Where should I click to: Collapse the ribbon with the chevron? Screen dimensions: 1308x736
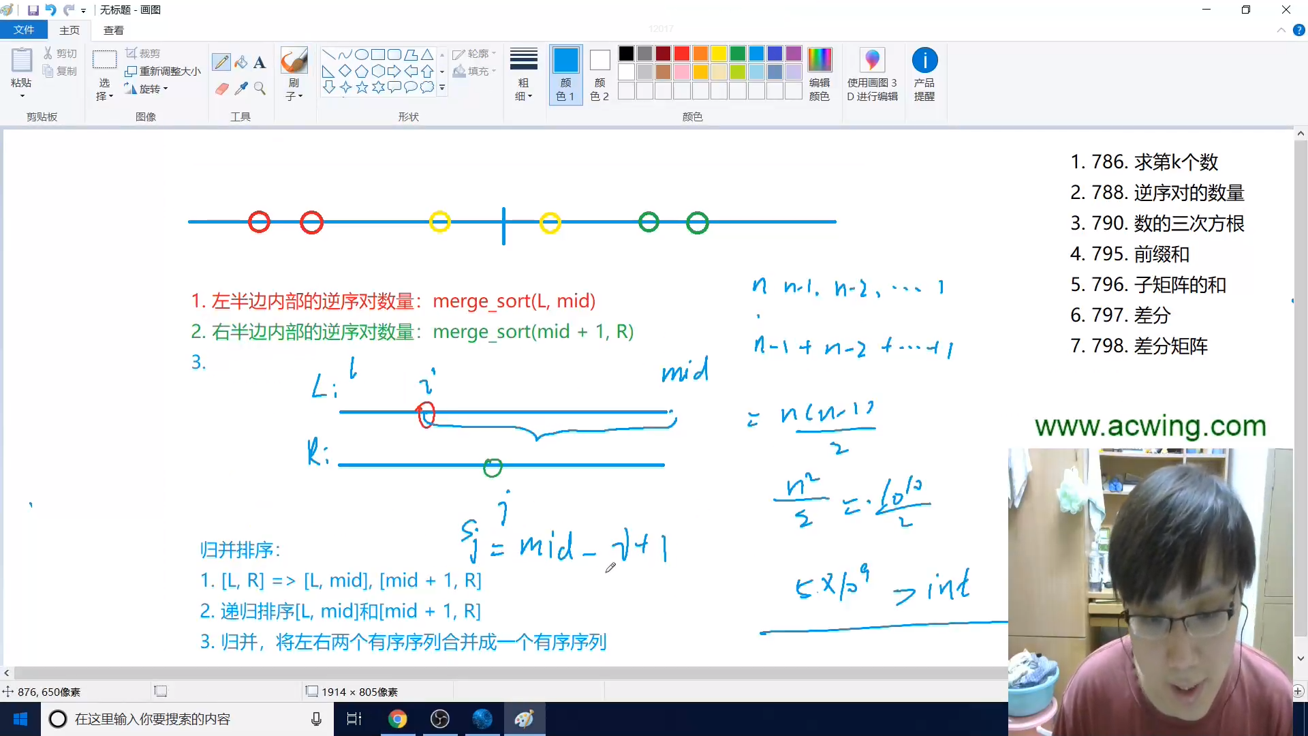pos(1281,30)
